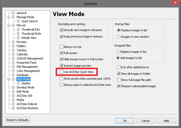Screen dimensions: 181x128
Task: Toggle the Always on top checkbox
Action: pyautogui.click(x=62, y=47)
